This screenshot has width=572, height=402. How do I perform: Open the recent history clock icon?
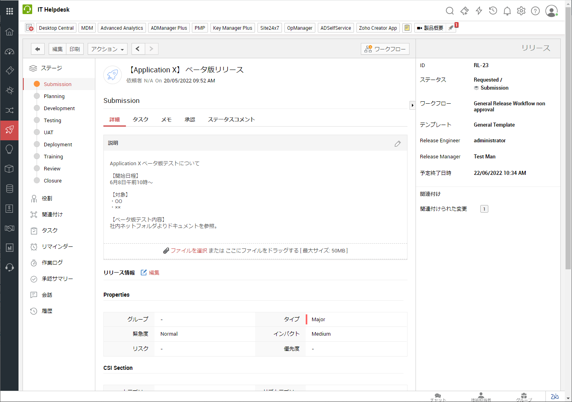point(493,11)
